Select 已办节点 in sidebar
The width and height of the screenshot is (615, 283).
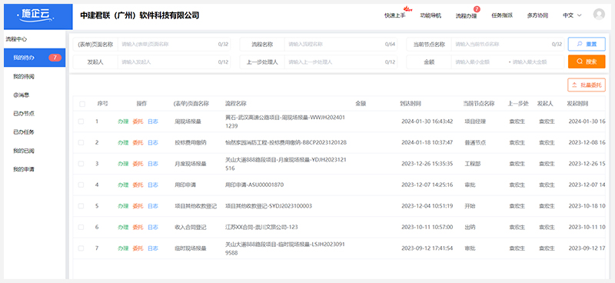(x=24, y=114)
